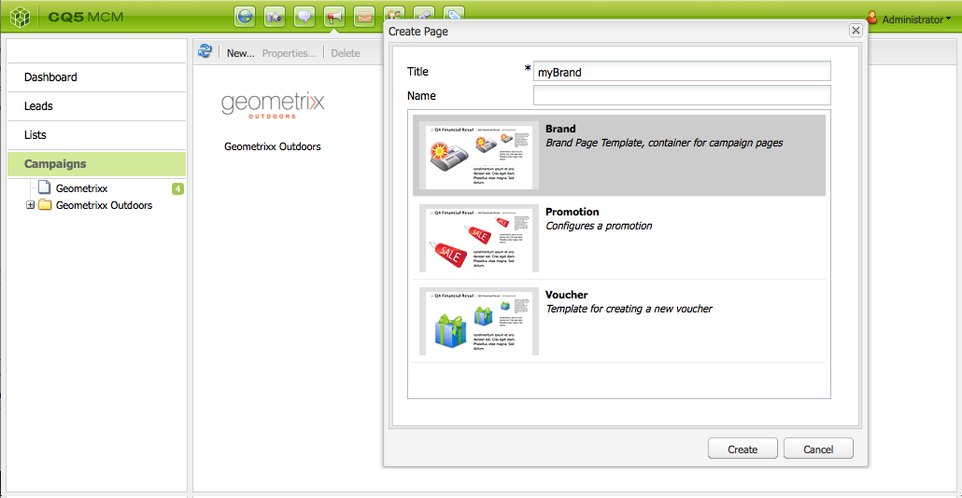Open the Tools gears icon
This screenshot has width=962, height=498.
[x=424, y=13]
